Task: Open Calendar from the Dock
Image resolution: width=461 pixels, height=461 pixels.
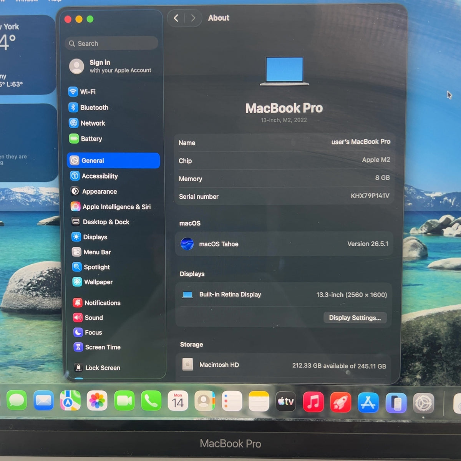Action: point(178,401)
